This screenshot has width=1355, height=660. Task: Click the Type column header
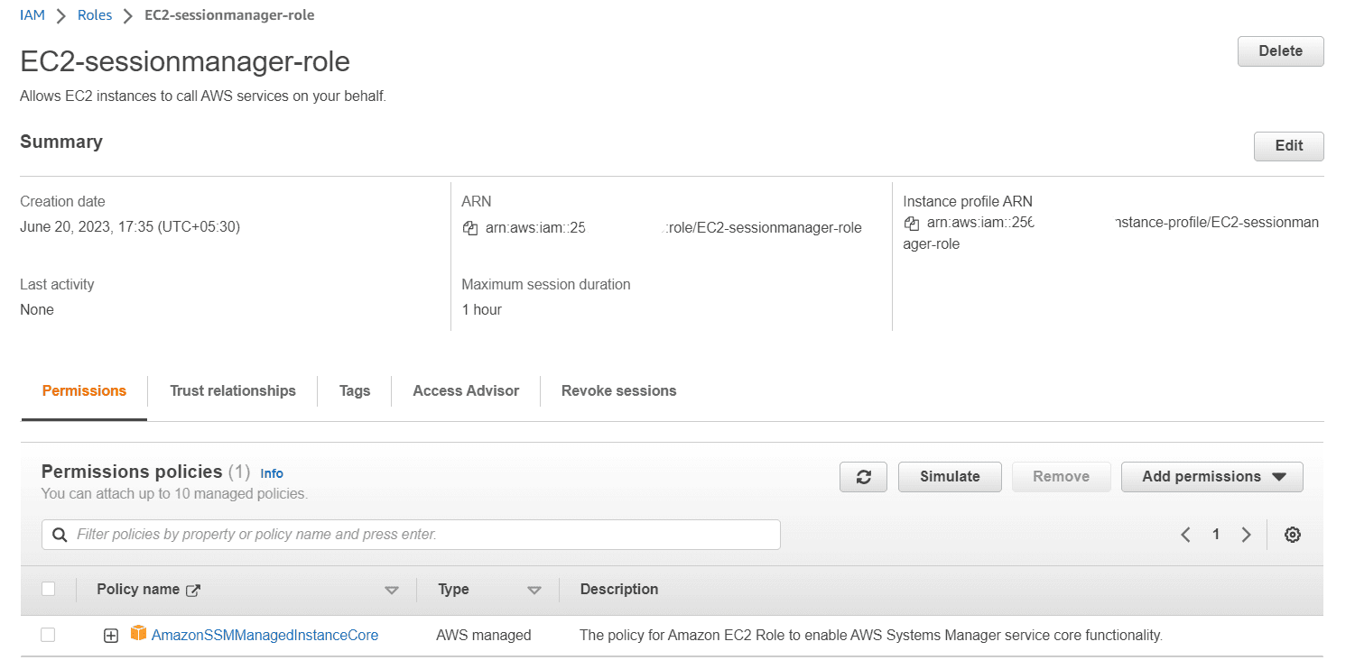(453, 589)
